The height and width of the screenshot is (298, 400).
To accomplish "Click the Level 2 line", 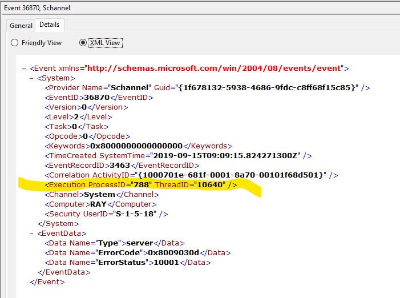I will (78, 117).
